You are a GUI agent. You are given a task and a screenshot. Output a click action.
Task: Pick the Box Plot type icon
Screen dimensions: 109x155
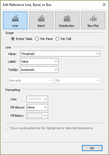[93, 18]
